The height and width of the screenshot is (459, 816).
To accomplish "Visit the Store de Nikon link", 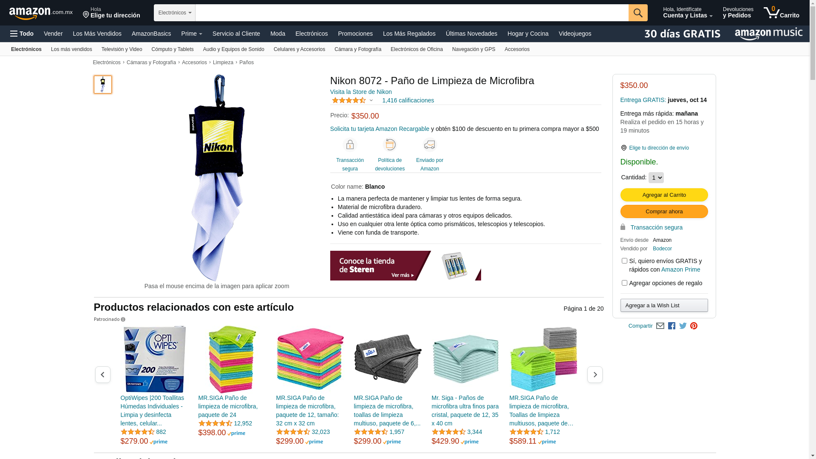I will [361, 92].
